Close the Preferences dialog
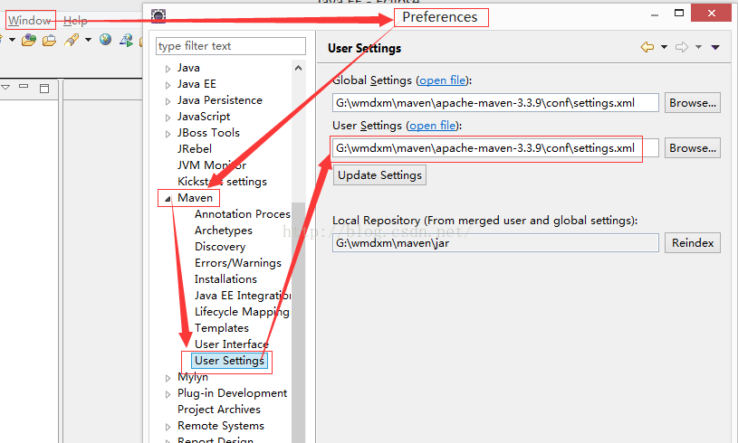Screen dimensions: 738x443 [711, 14]
